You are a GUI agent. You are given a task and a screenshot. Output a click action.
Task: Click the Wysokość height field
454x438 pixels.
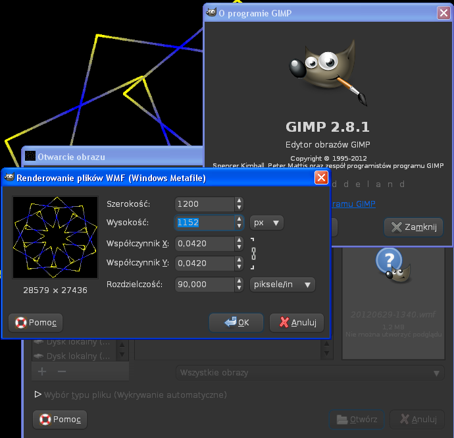click(205, 223)
